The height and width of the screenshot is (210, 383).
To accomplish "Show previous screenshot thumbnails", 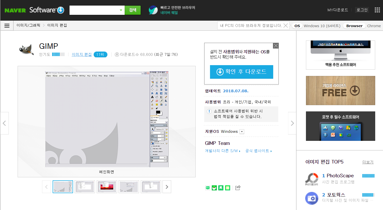I will click(x=46, y=187).
